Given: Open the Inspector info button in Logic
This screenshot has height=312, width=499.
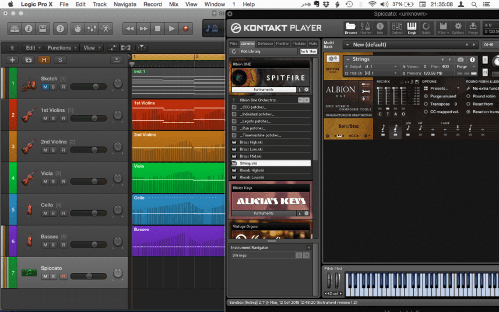Looking at the screenshot, I should (29, 29).
